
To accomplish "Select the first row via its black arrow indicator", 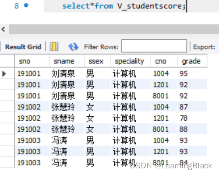I will tap(4, 73).
